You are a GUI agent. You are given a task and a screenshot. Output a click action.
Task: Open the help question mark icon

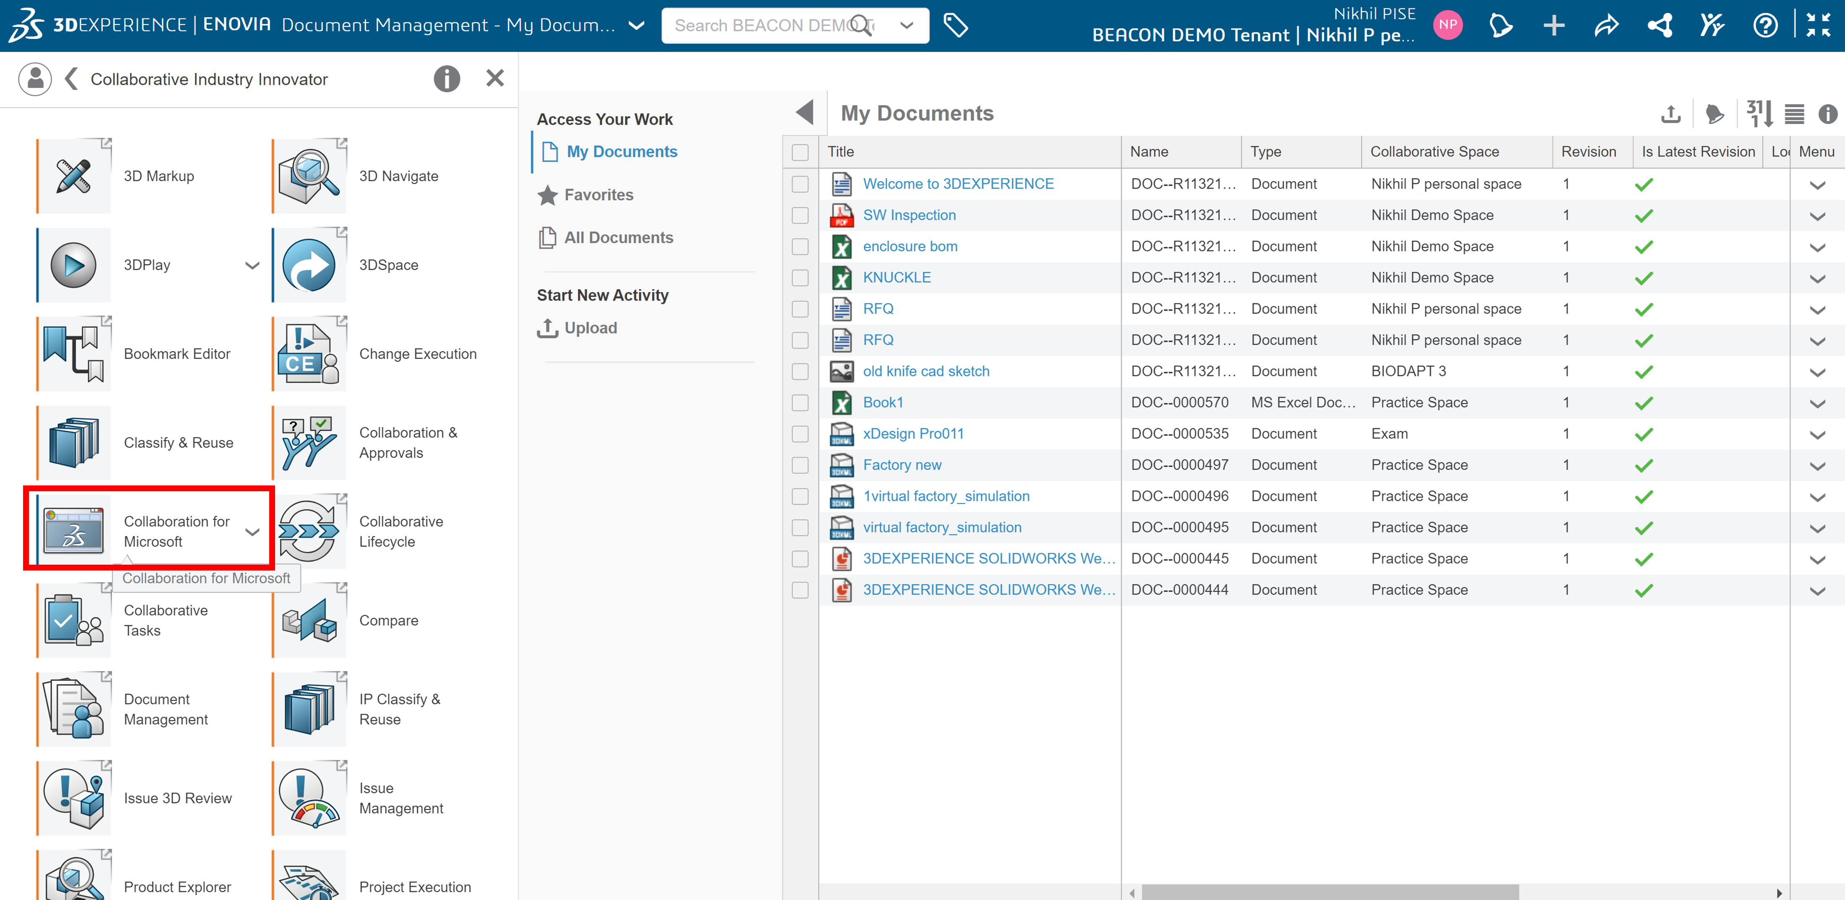pyautogui.click(x=1765, y=26)
